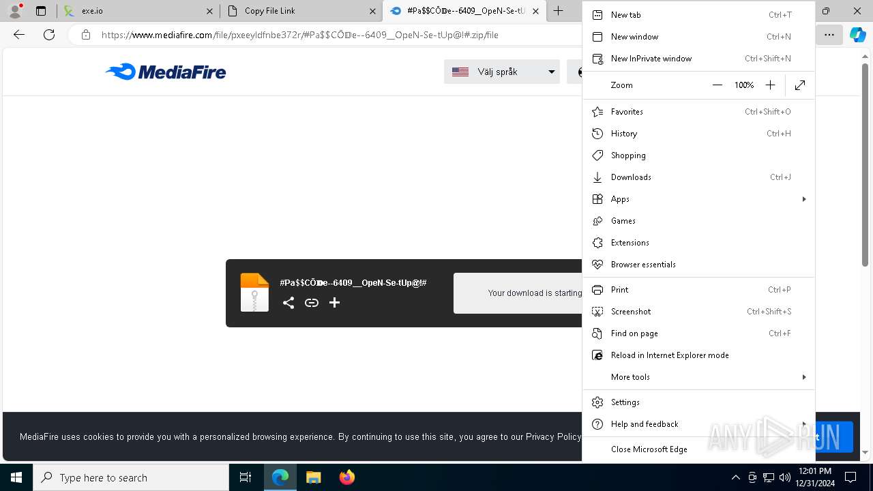Choose Screenshot menu item

[x=698, y=312]
